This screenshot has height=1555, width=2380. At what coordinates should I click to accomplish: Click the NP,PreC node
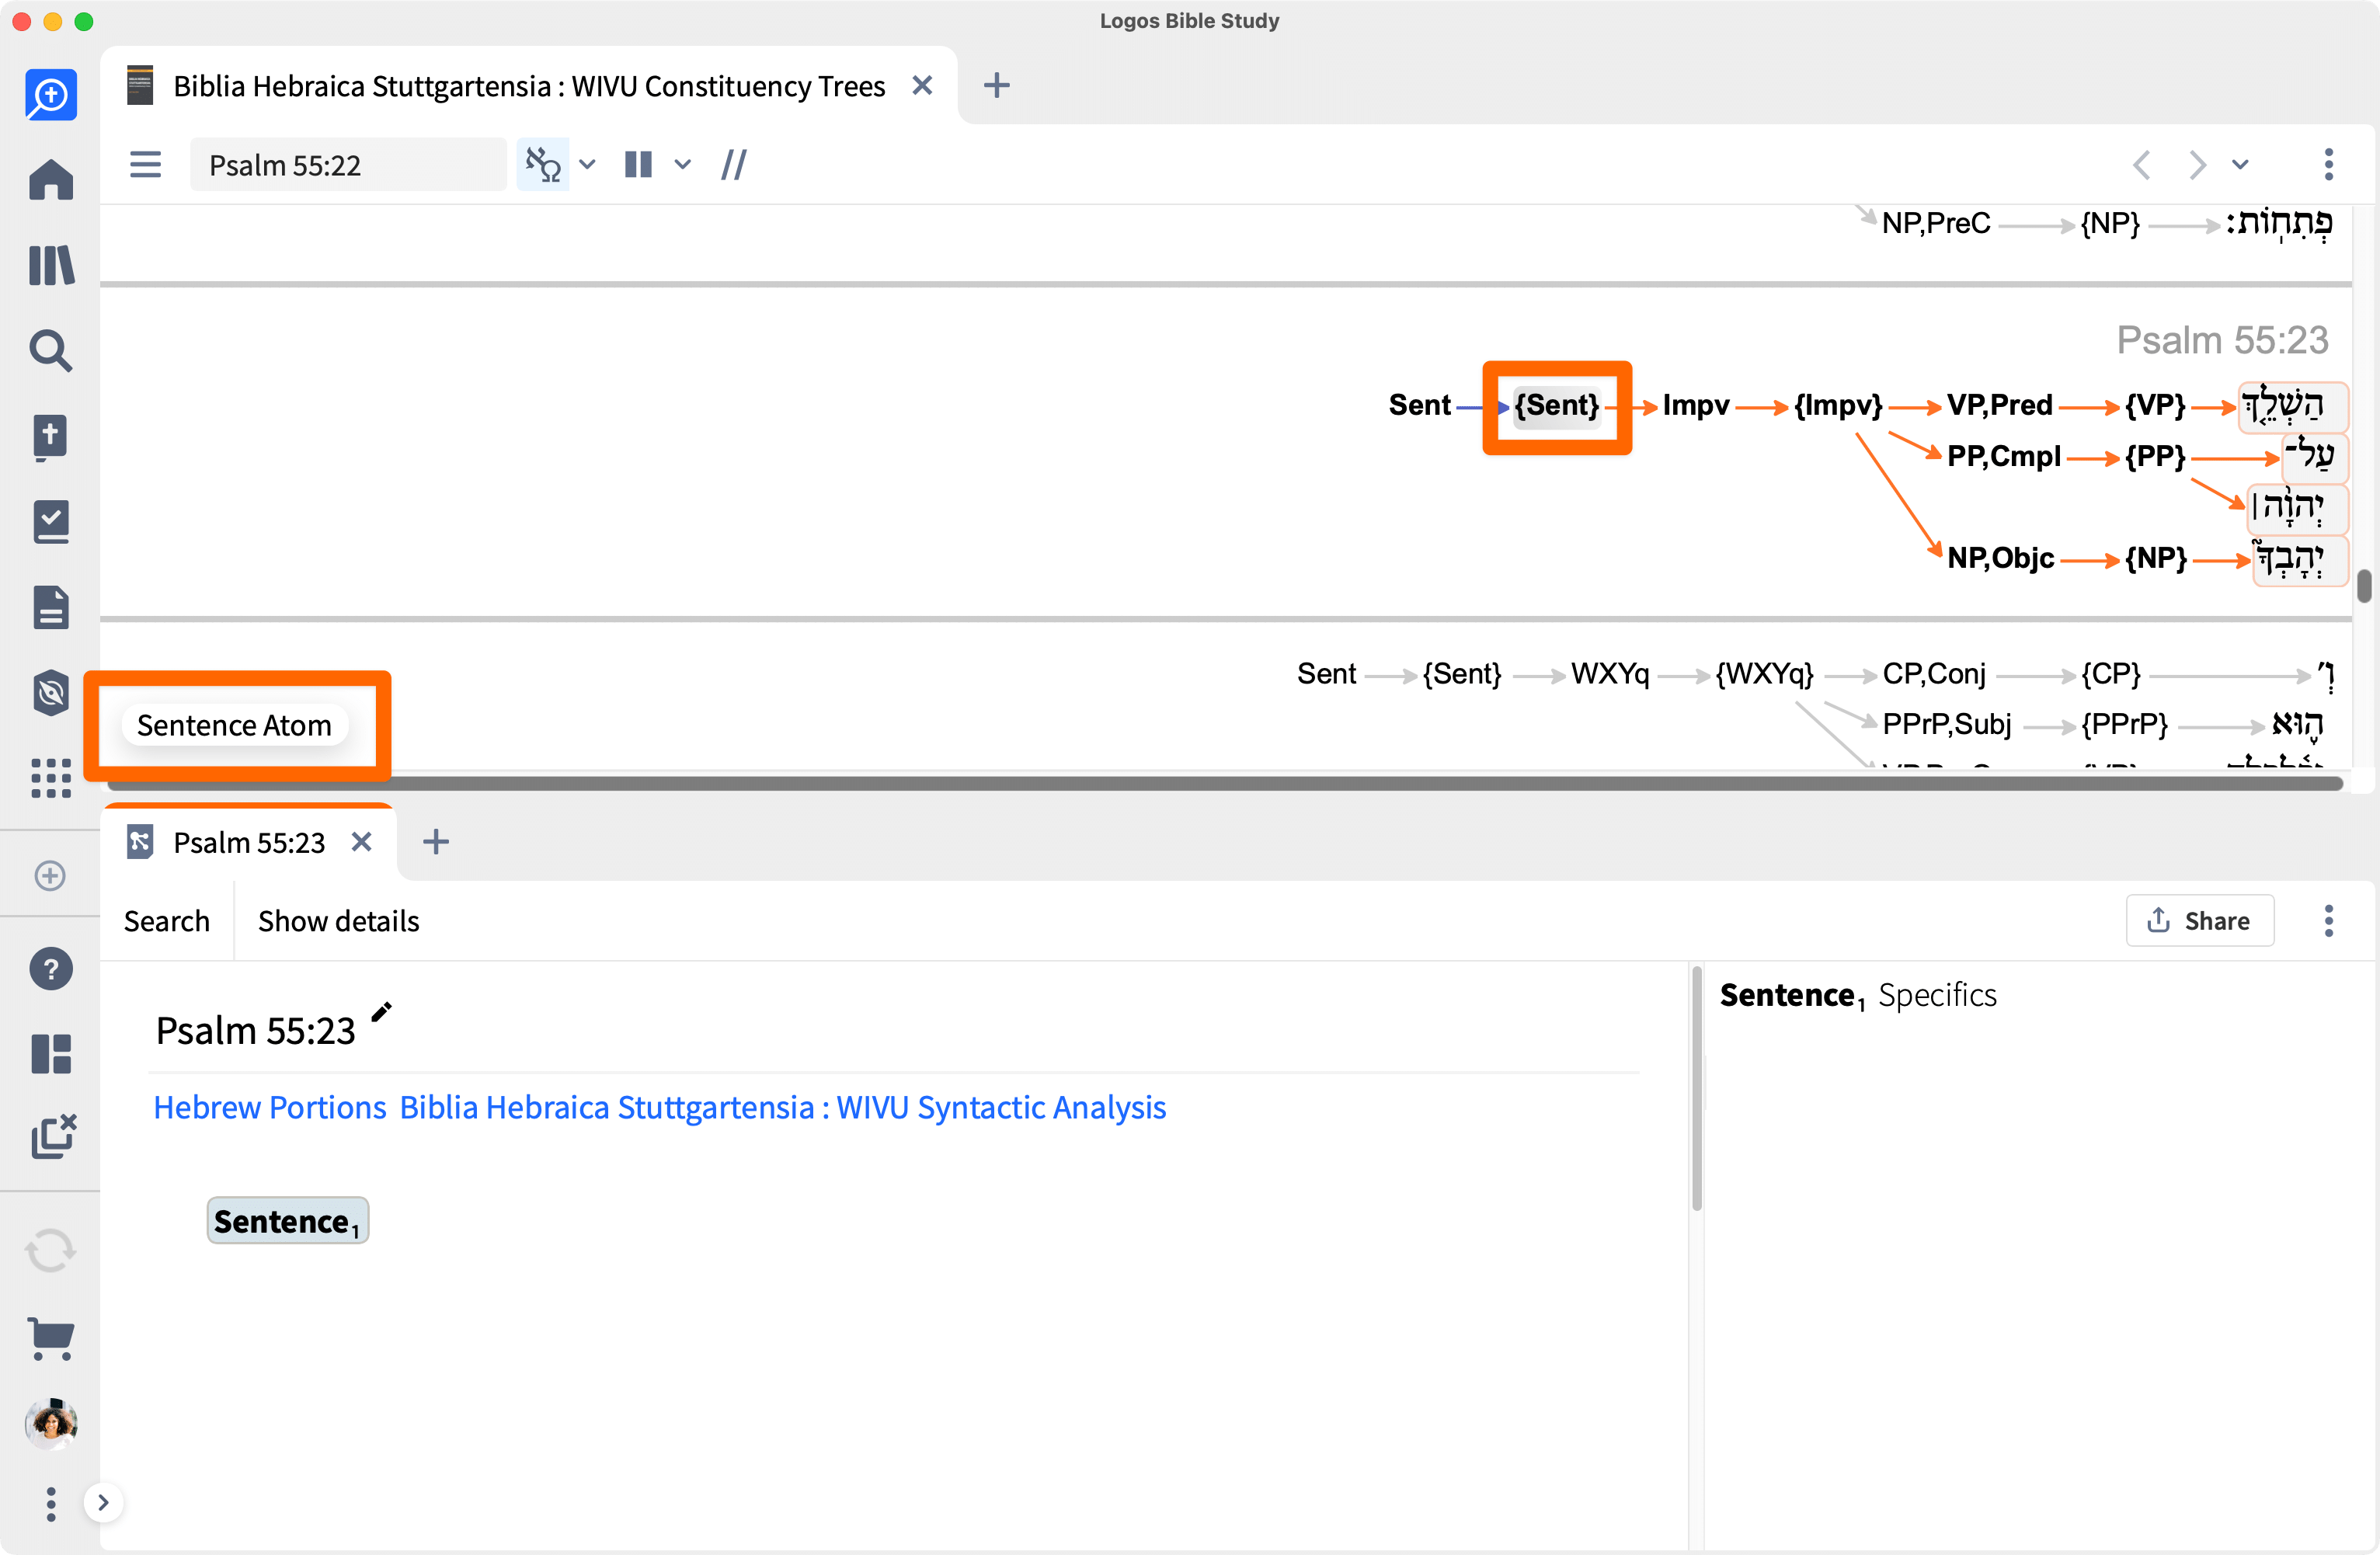[x=1936, y=223]
